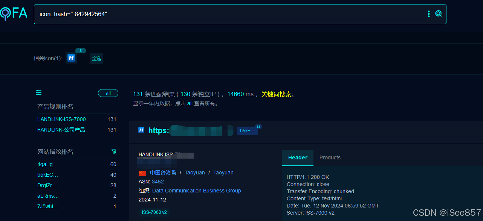Select HANDLINK-ISS-7000 product rule
This screenshot has height=221, width=483.
coord(61,119)
